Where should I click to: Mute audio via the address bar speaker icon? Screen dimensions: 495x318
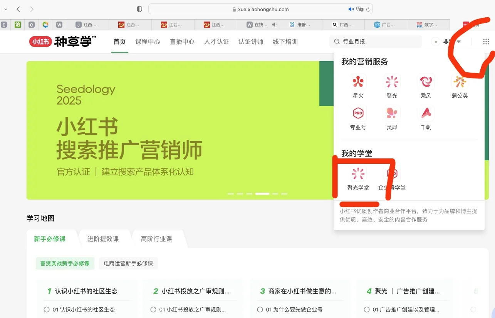tap(351, 9)
